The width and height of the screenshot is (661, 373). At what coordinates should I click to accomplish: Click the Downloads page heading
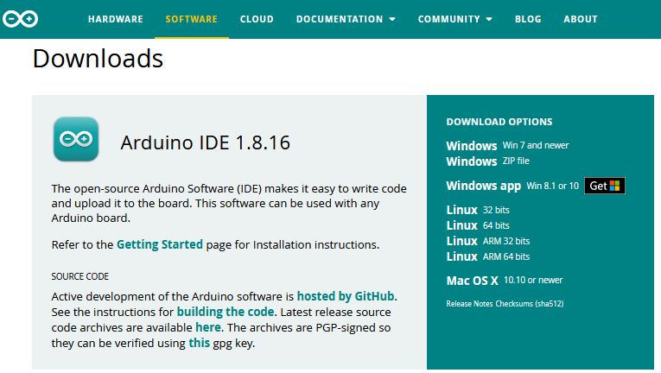[x=98, y=58]
